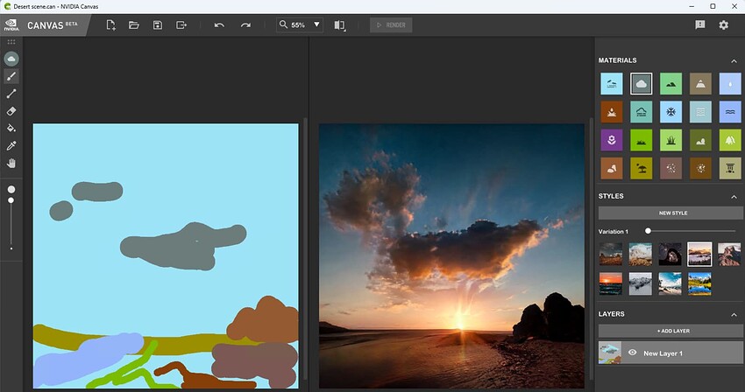
Task: Redo the last action
Action: (x=245, y=25)
